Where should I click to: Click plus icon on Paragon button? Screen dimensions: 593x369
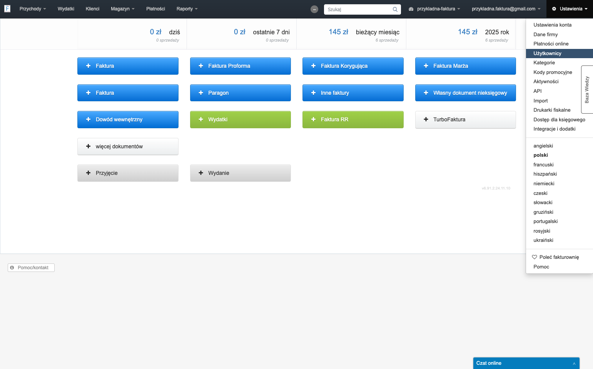tap(201, 93)
